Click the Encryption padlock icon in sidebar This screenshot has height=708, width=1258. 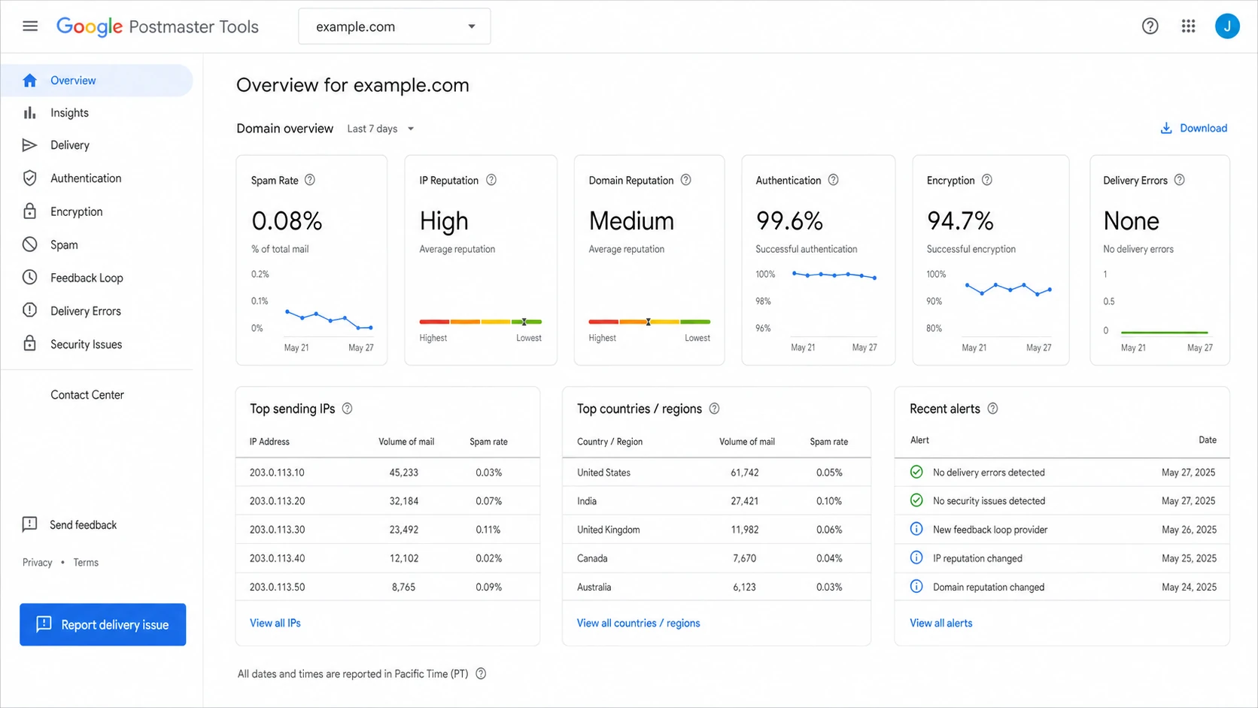tap(29, 211)
